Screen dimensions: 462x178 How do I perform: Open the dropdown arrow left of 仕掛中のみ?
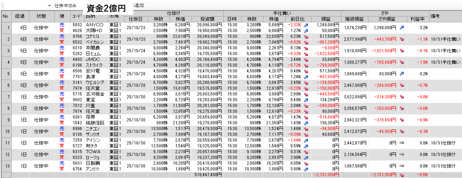(x=49, y=6)
